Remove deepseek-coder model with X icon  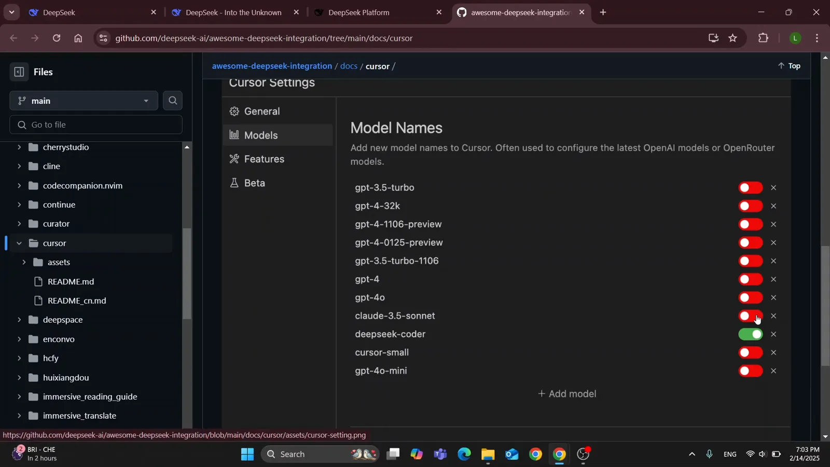[773, 334]
